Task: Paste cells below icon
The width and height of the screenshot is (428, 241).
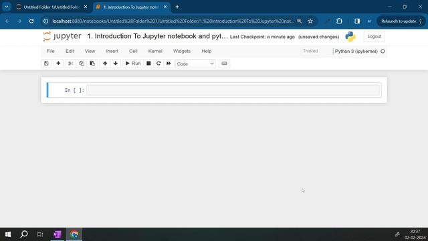Action: pos(92,64)
